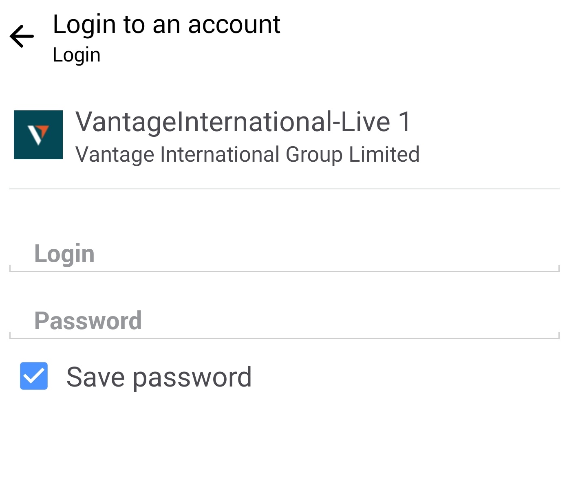Click the grey "Password" placeholder text
Screen dimensions: 578x503
88,321
